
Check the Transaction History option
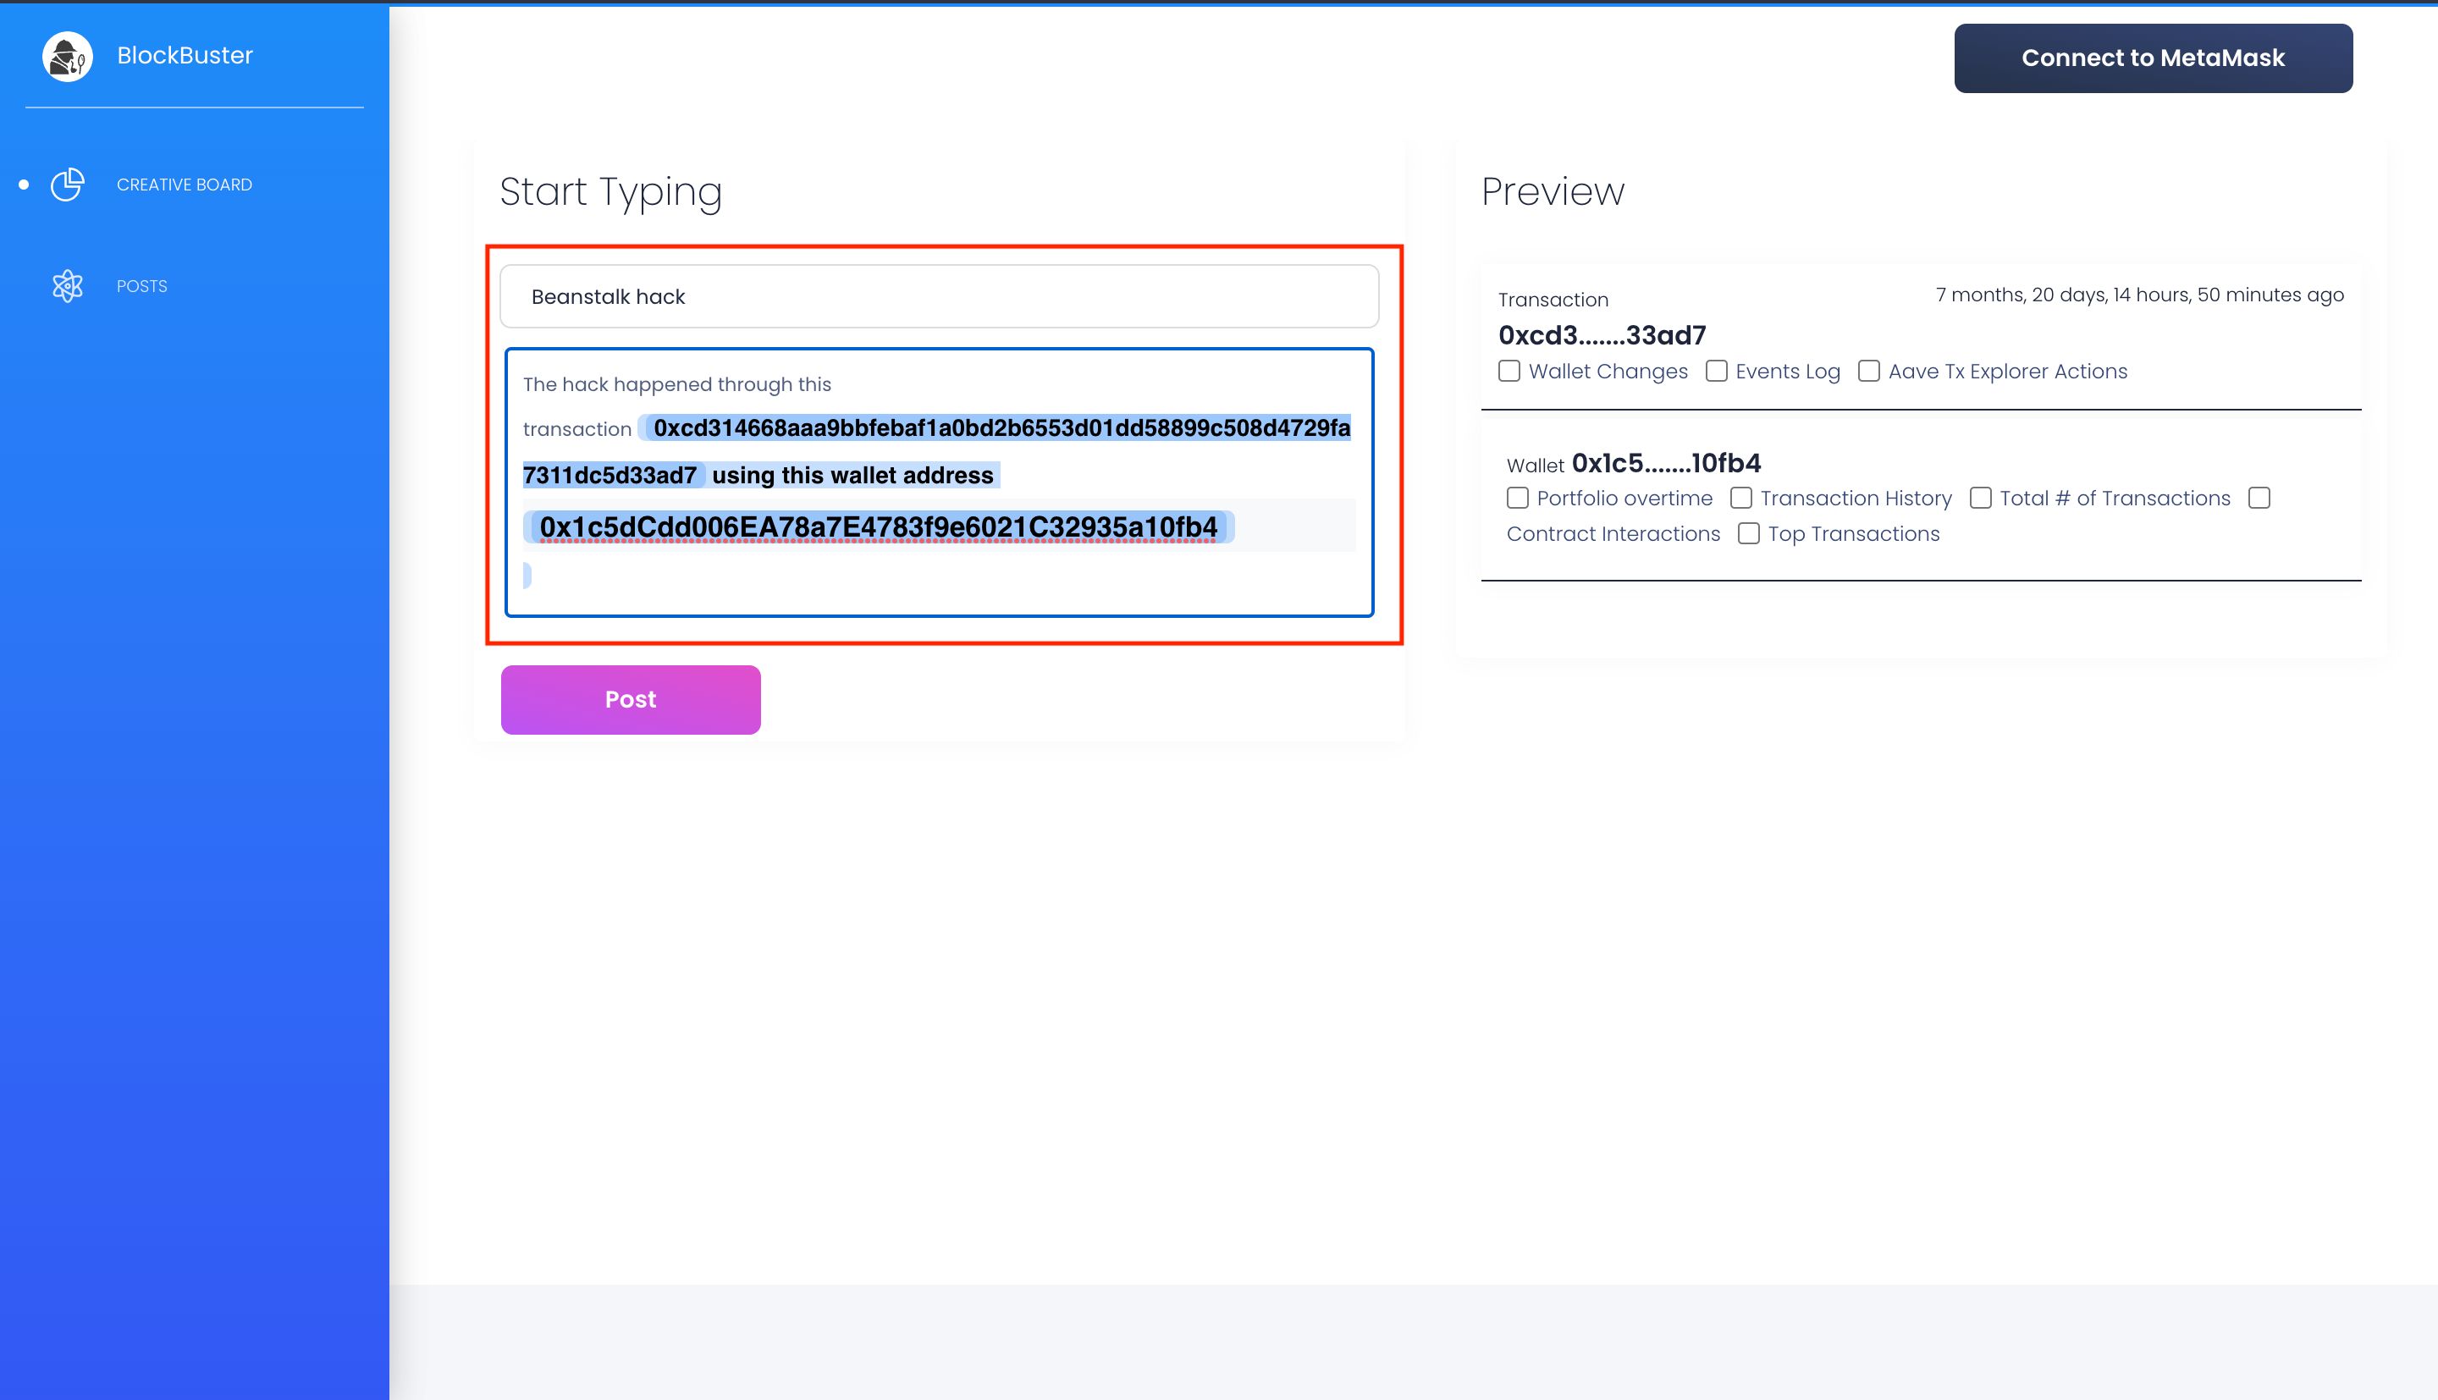[1741, 498]
